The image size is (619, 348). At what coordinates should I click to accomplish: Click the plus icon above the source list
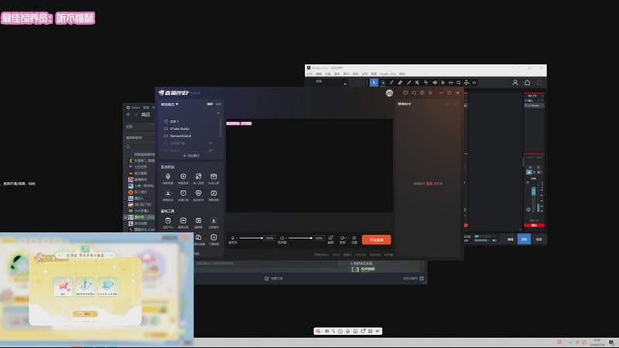tap(218, 113)
